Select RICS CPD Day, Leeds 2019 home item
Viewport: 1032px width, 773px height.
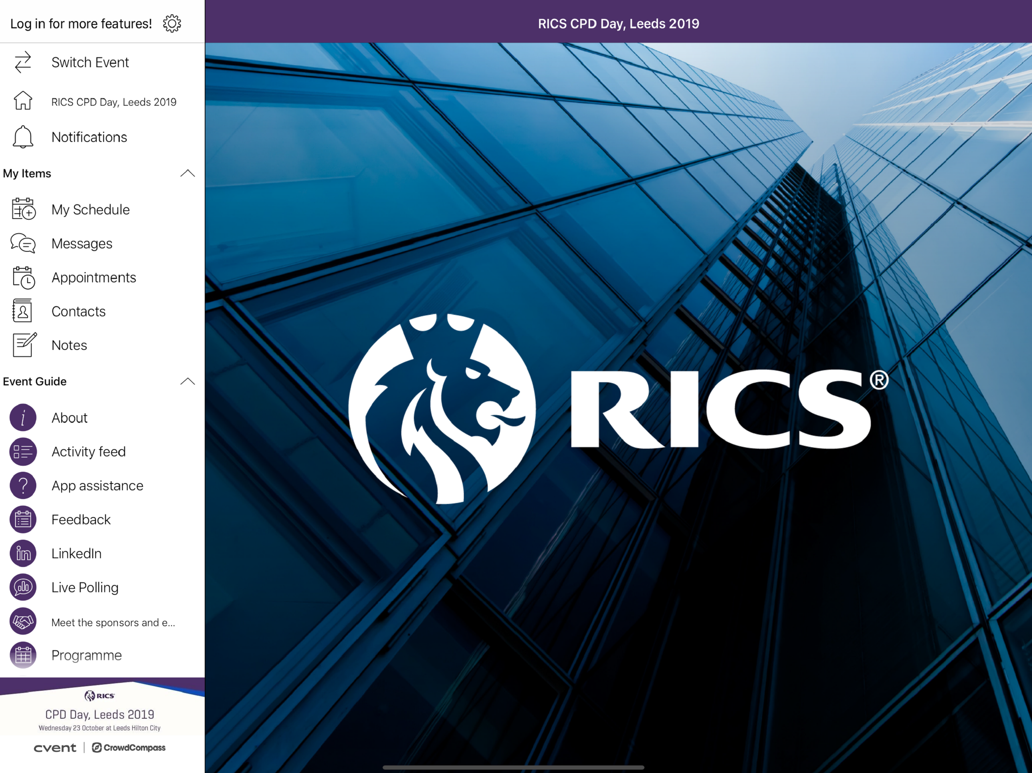(x=102, y=101)
